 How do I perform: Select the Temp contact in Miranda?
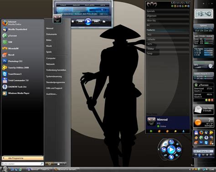coord(168,54)
